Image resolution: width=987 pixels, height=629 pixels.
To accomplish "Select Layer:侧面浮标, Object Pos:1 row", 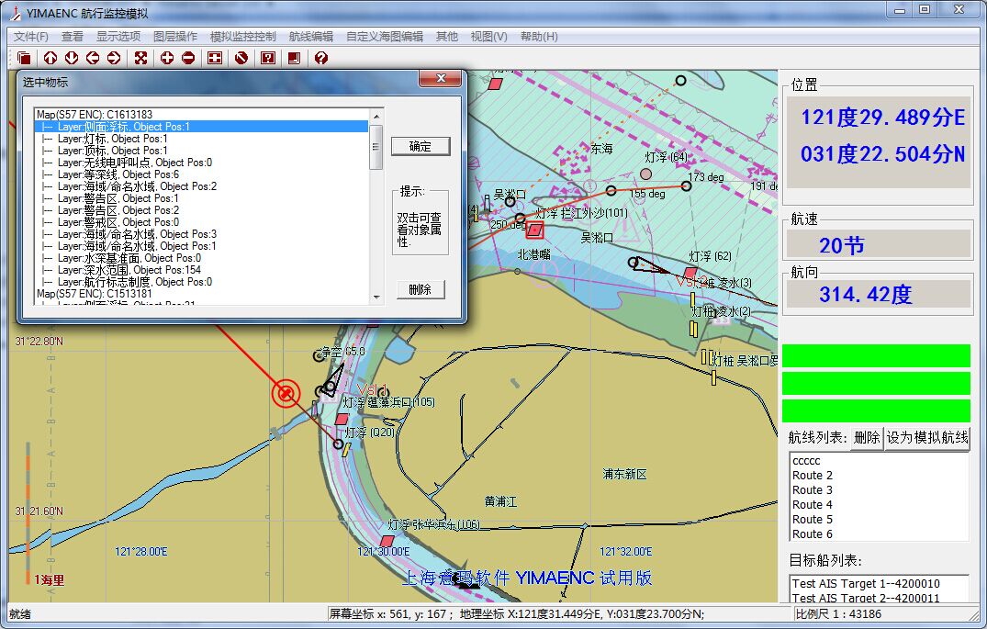I will [x=201, y=127].
